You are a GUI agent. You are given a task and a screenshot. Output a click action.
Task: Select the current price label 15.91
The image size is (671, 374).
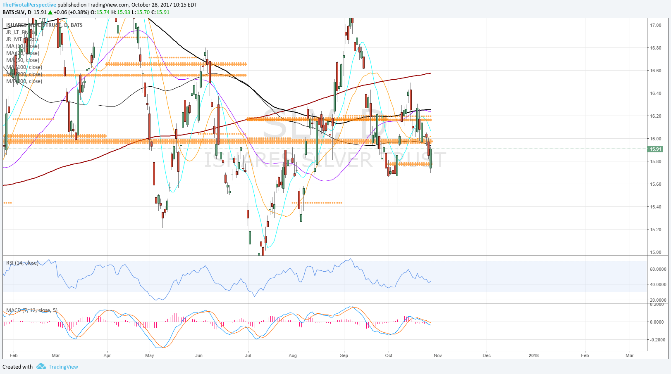point(655,149)
